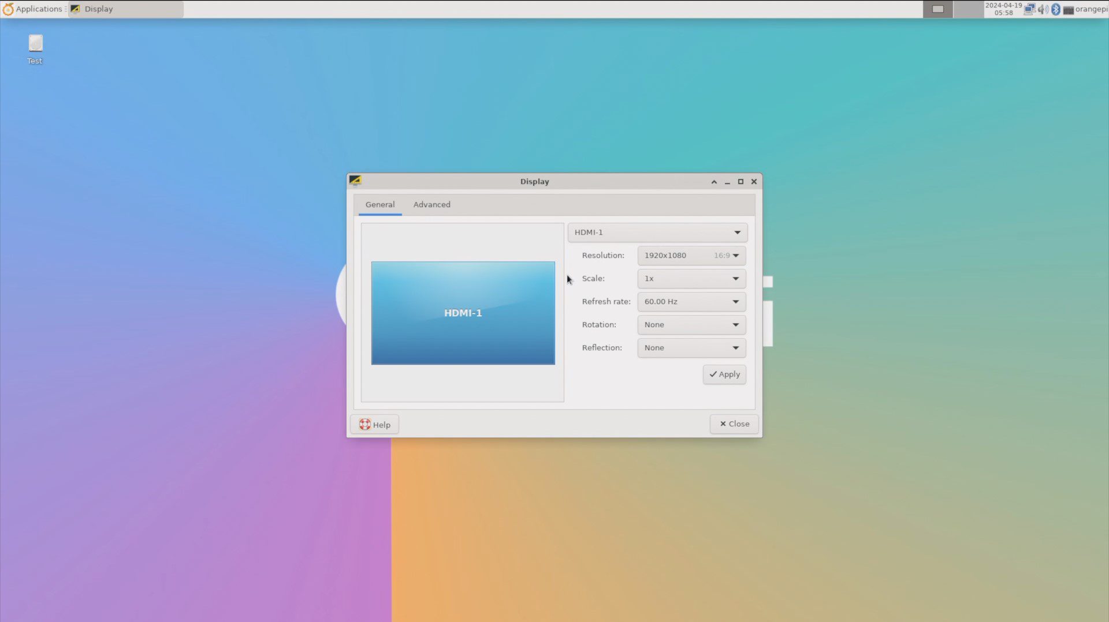Select the HDMI-1 monitor preview
The height and width of the screenshot is (622, 1109).
pos(463,313)
